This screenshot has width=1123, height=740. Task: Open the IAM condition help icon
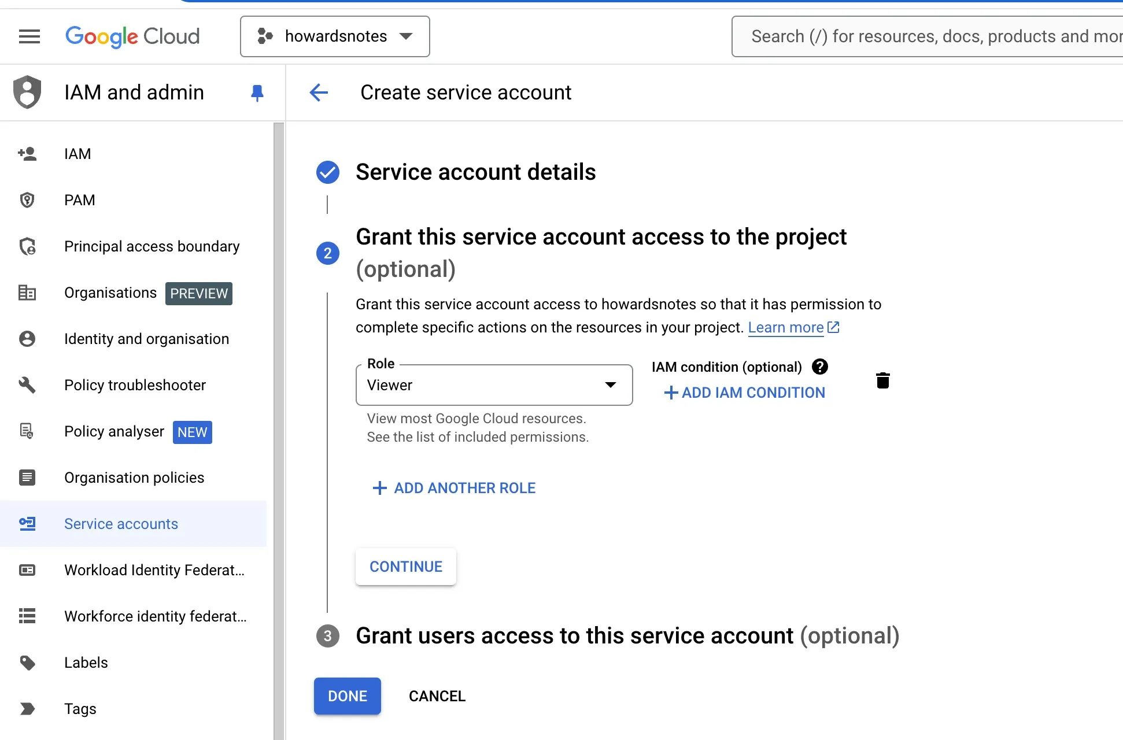819,367
